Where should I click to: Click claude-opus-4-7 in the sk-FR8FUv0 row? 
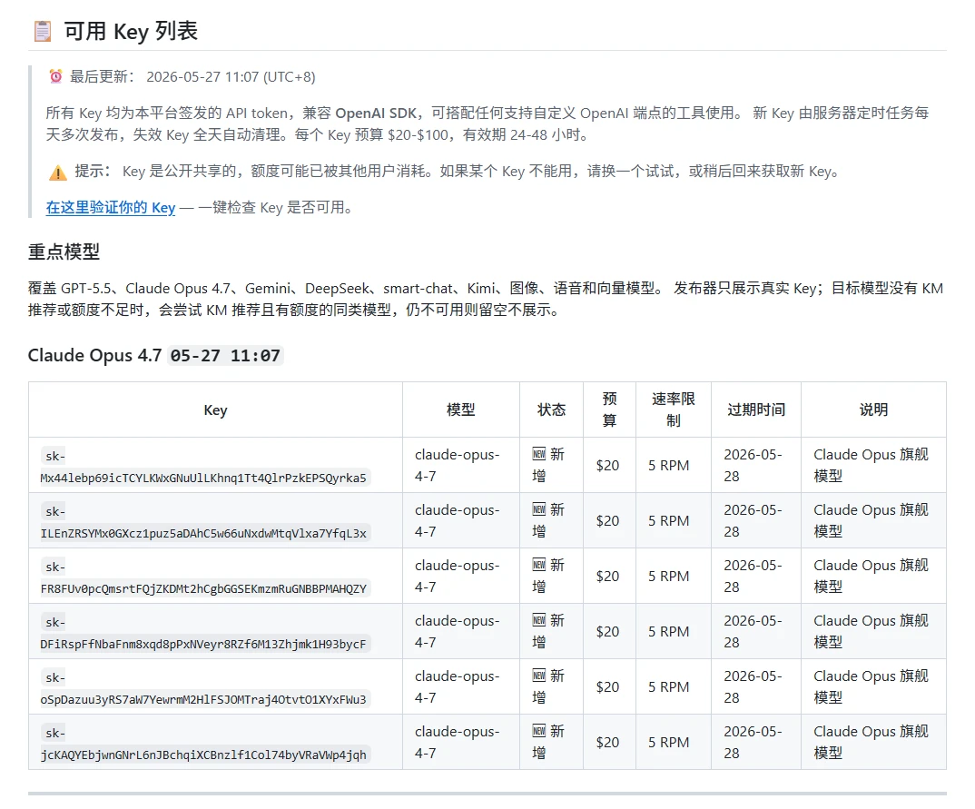tap(457, 576)
